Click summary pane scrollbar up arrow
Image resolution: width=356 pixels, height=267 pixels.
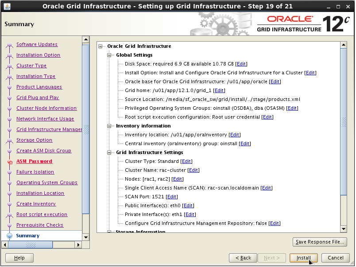coord(344,45)
